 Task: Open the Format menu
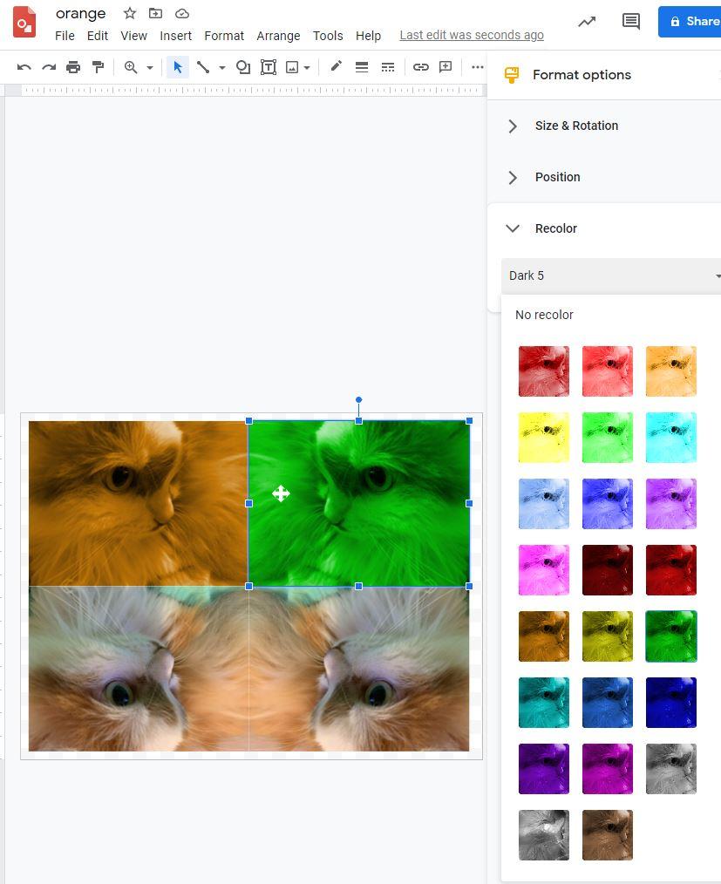224,36
